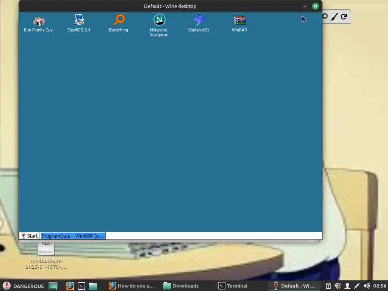
Task: Switch to Default - Wine desktop panel entry
Action: tap(294, 286)
